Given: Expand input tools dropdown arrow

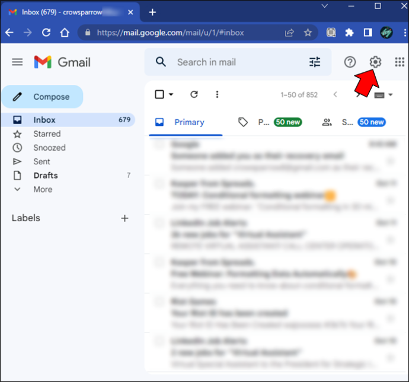Looking at the screenshot, I should [391, 95].
